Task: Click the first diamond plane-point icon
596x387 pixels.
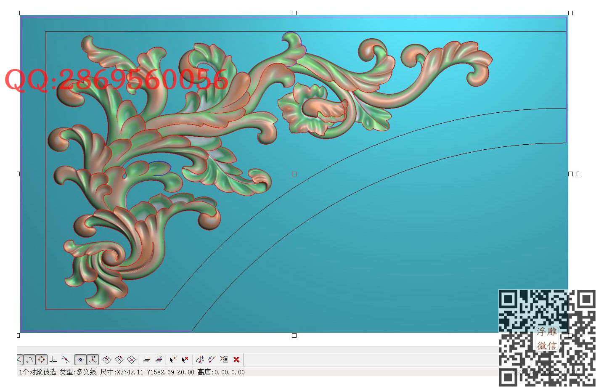Action: (107, 360)
